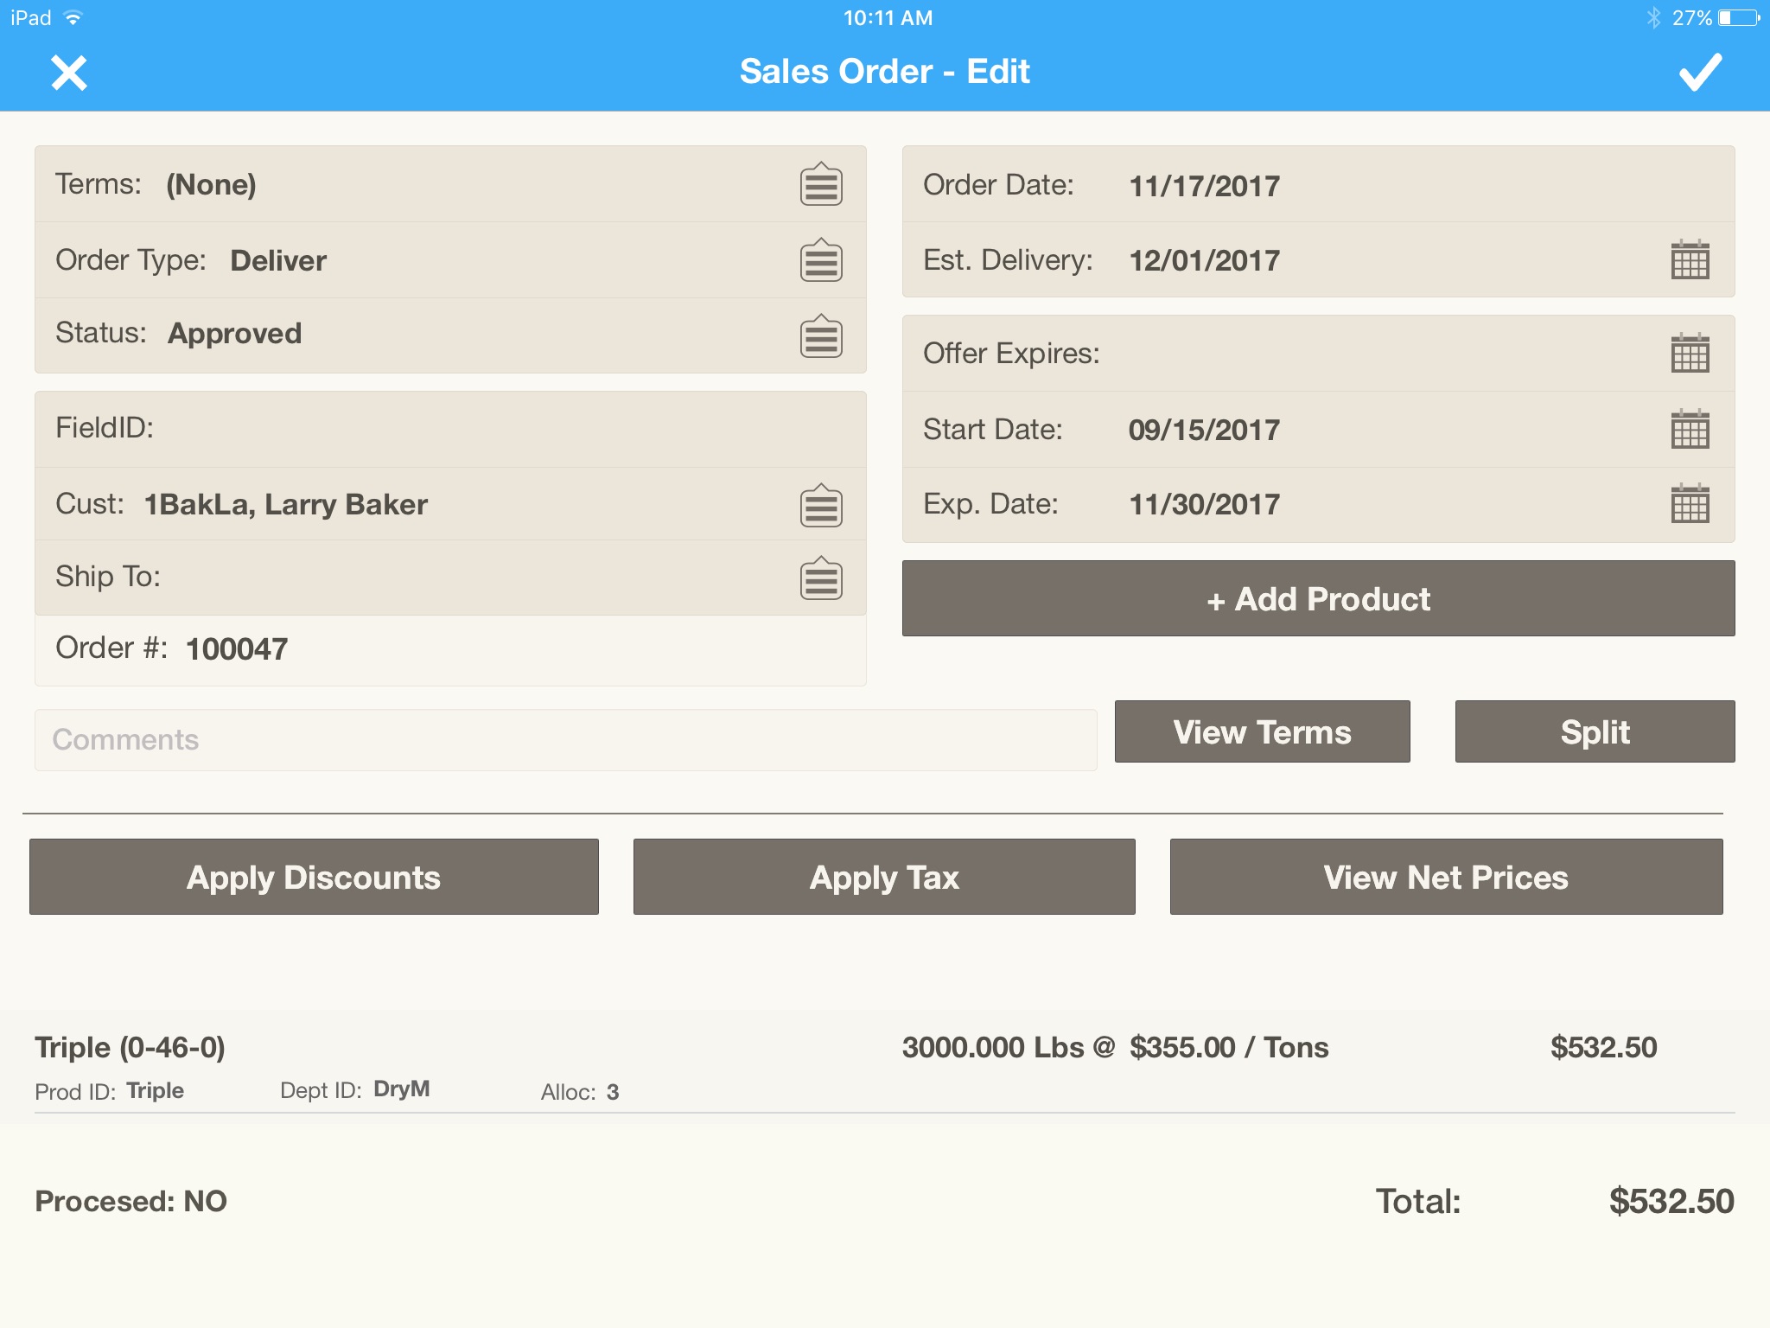Viewport: 1770px width, 1328px height.
Task: Open the Cust picker list icon
Action: point(821,506)
